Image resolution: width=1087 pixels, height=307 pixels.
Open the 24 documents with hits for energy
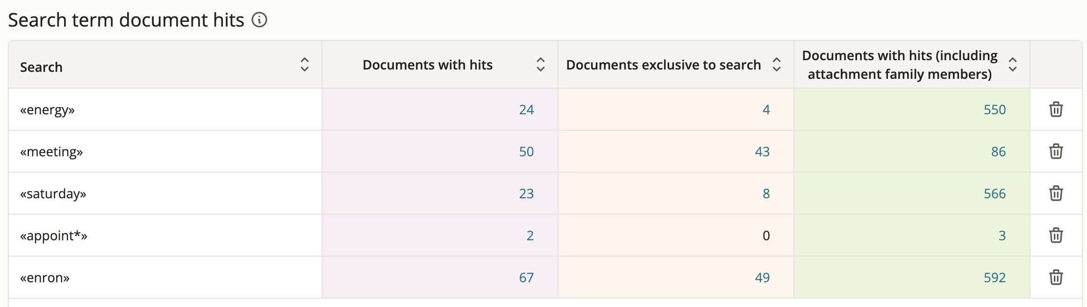pyautogui.click(x=526, y=110)
